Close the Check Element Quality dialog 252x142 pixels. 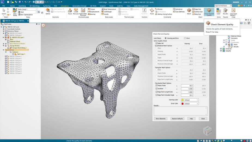(203, 119)
